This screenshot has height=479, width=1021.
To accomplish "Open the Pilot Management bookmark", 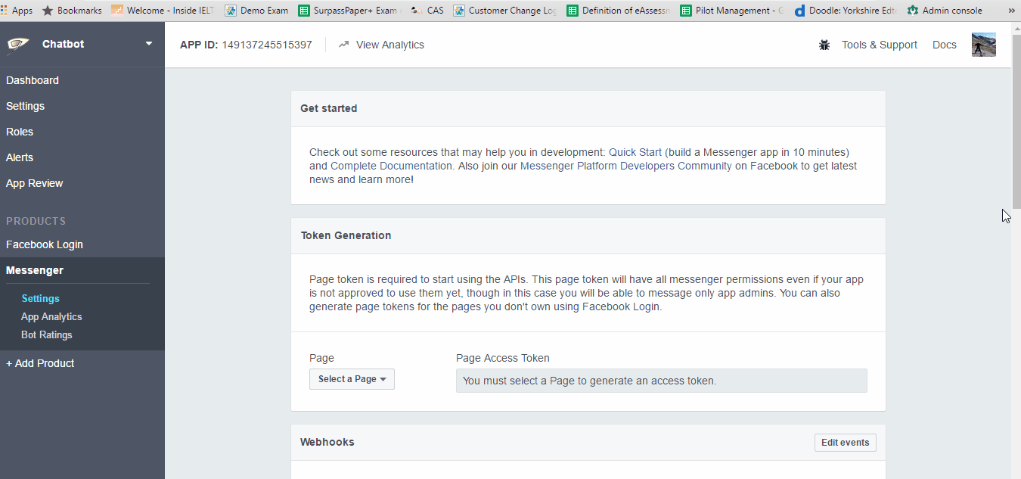I will click(732, 11).
